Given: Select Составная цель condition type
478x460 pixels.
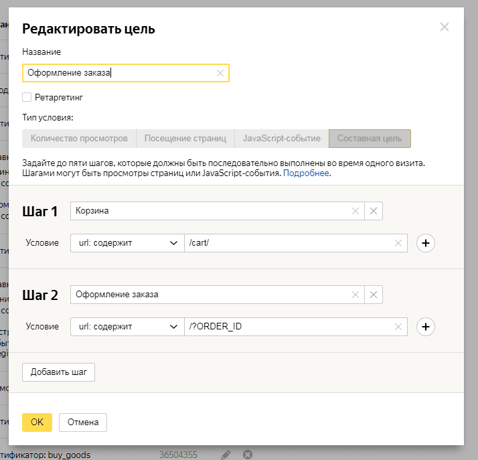Looking at the screenshot, I should point(370,139).
